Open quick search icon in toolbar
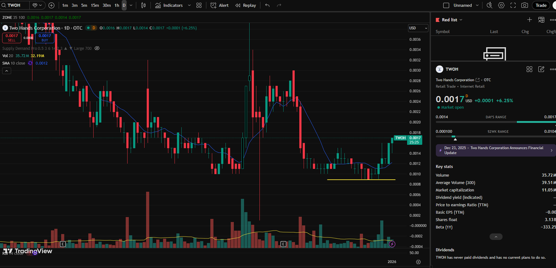The image size is (556, 268). (490, 6)
